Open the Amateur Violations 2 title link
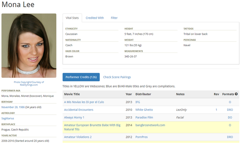The width and height of the screenshot is (241, 143). tap(78, 137)
